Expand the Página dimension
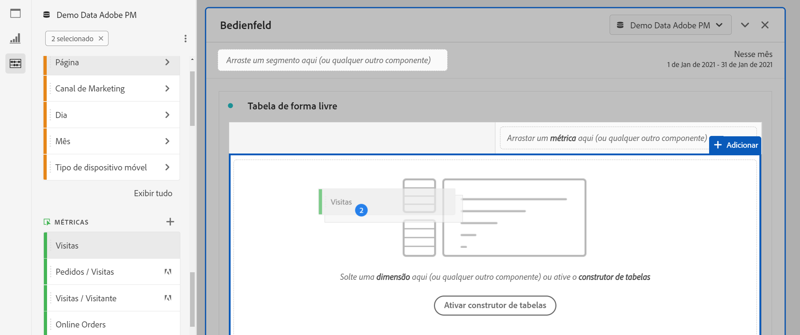The height and width of the screenshot is (335, 800). click(x=167, y=62)
